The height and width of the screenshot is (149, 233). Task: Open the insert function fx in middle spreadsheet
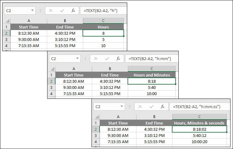point(118,59)
